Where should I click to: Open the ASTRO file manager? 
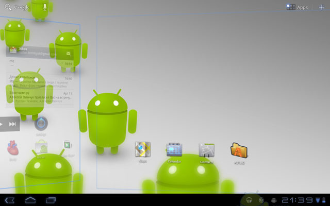(x=239, y=150)
